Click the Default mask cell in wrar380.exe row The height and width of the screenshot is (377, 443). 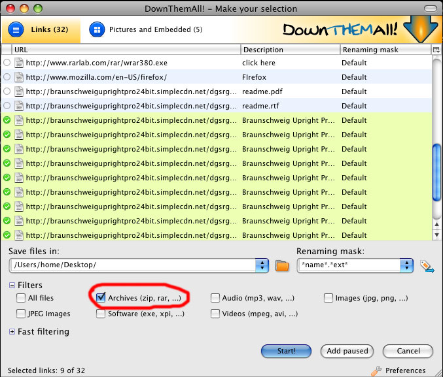[354, 63]
